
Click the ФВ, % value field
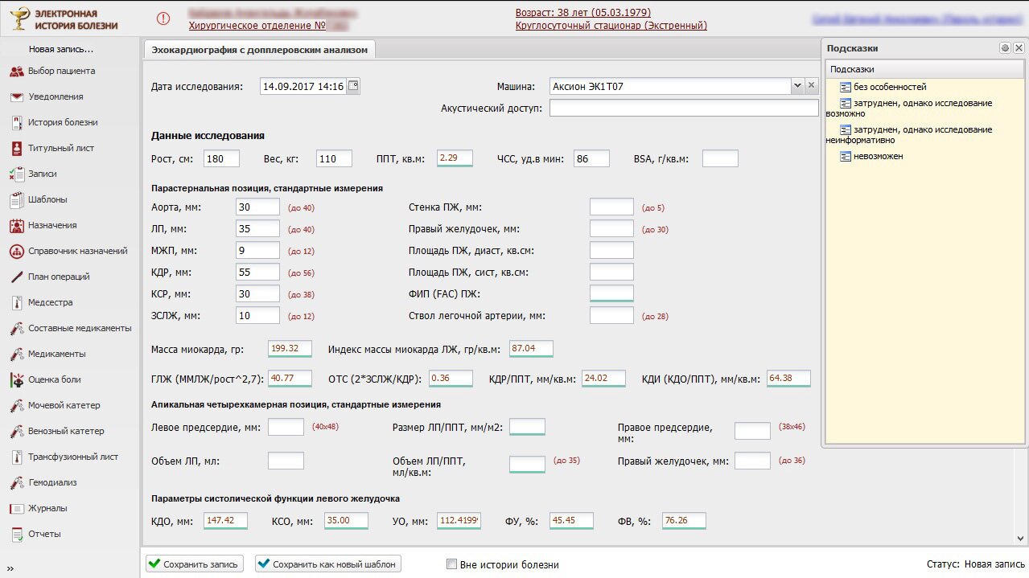[684, 521]
